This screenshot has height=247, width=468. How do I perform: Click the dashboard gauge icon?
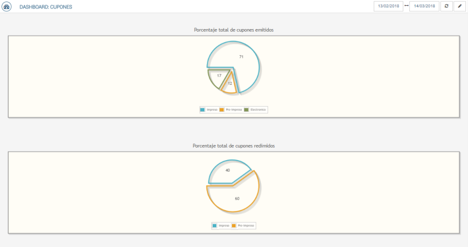(7, 7)
